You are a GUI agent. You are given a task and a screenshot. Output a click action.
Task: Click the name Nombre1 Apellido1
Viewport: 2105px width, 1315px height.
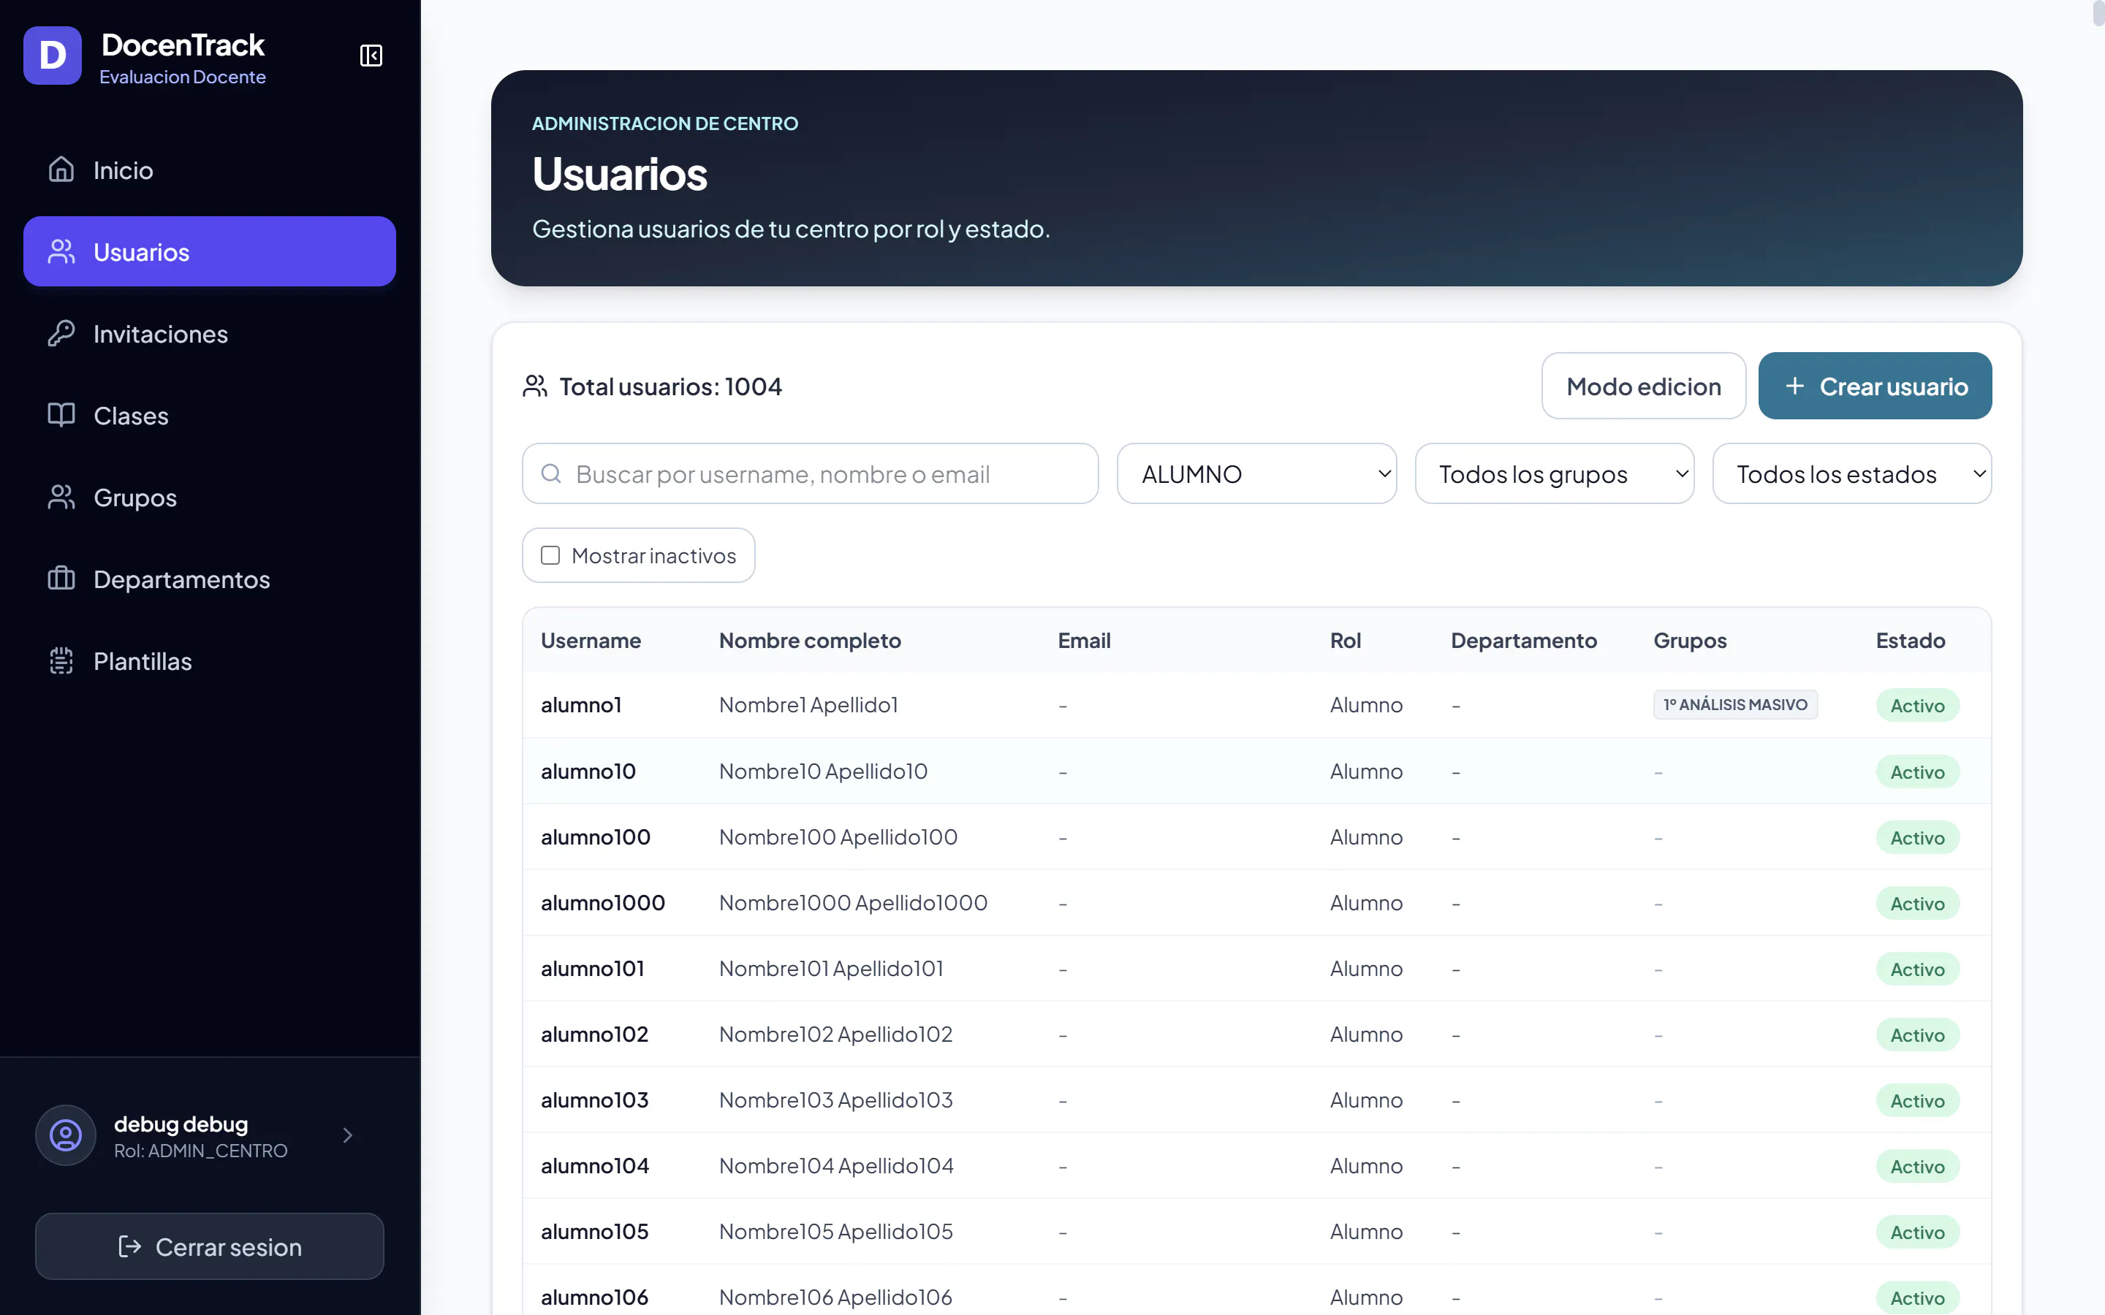(x=808, y=704)
